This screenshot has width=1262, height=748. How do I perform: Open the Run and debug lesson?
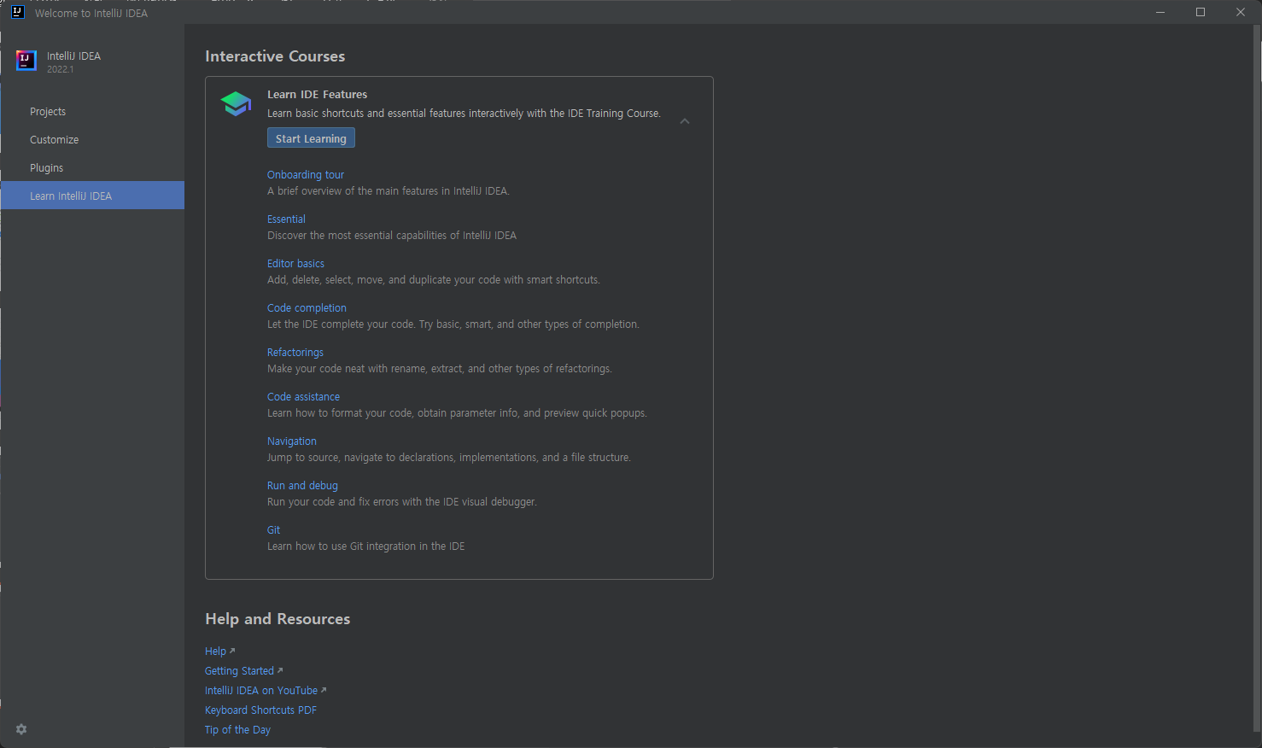[x=302, y=486]
